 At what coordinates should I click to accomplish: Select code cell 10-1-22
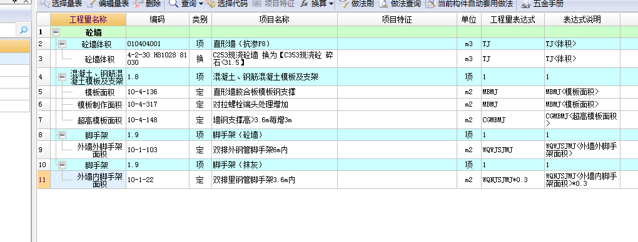coord(158,180)
